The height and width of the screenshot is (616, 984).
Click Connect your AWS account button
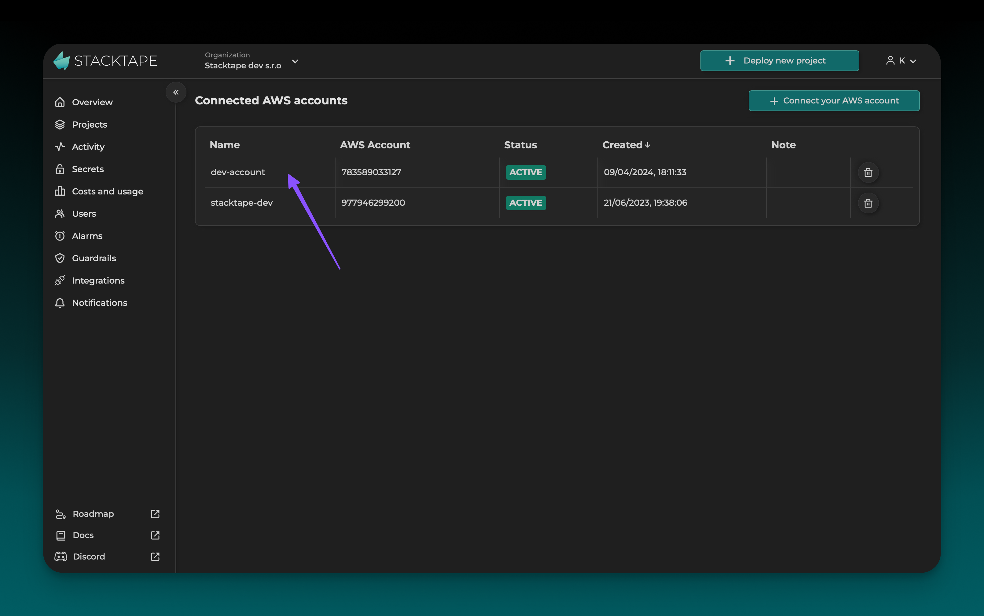(x=834, y=101)
